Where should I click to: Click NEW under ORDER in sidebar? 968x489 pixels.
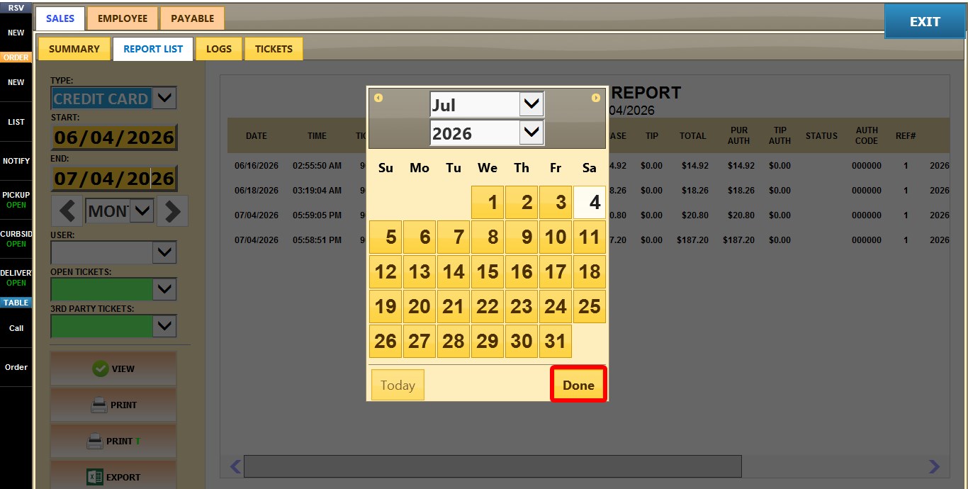(16, 82)
